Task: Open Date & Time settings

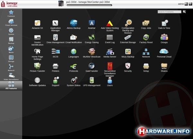Action: [x=164, y=24]
